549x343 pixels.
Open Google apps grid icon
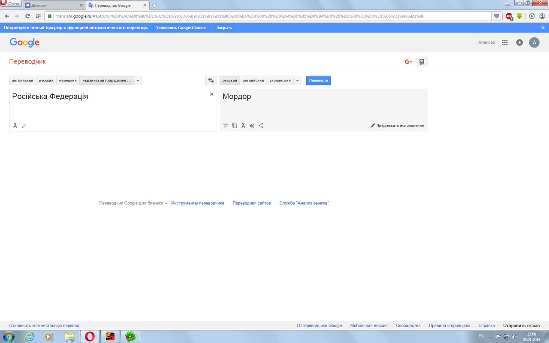505,42
